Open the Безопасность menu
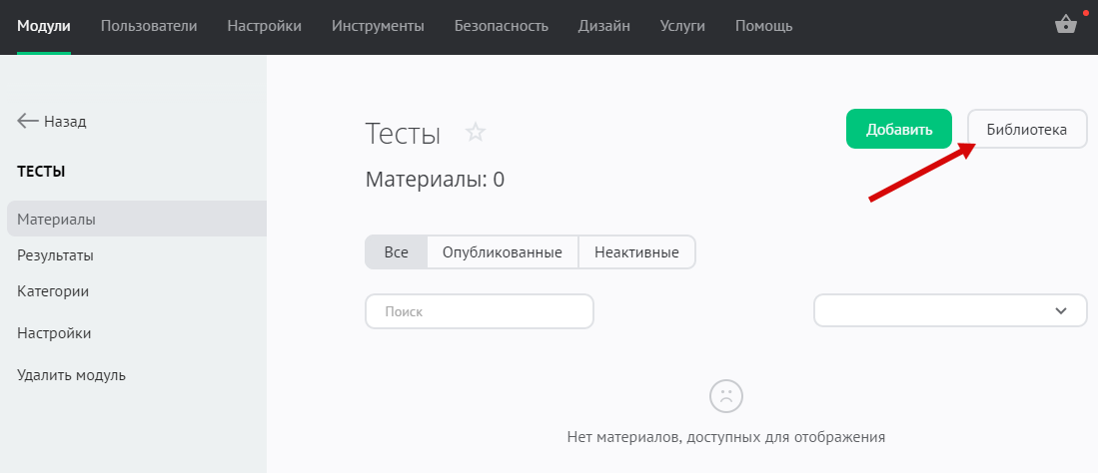Image resolution: width=1098 pixels, height=473 pixels. click(501, 26)
